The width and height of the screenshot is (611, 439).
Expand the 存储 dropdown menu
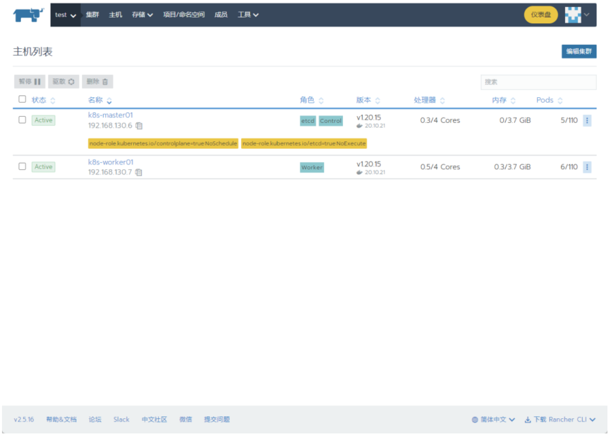point(142,15)
